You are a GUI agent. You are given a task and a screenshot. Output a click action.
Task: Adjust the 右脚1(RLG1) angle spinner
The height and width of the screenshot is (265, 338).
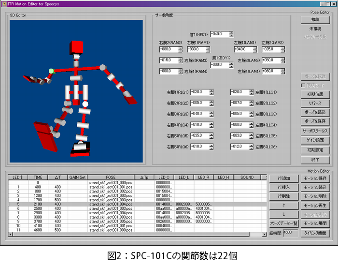click(211, 92)
